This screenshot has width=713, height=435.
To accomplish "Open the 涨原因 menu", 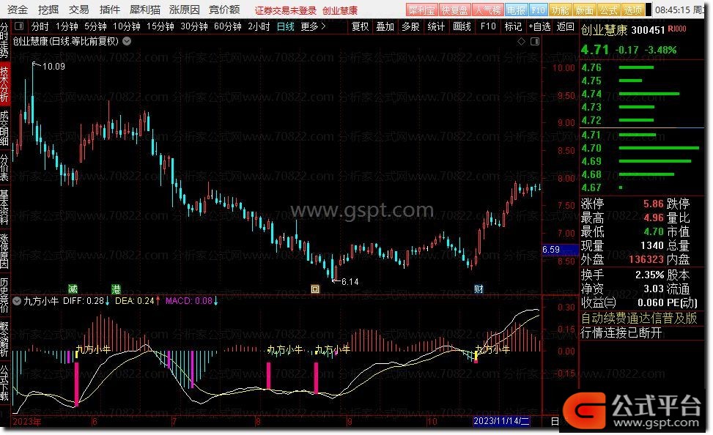I will point(184,10).
